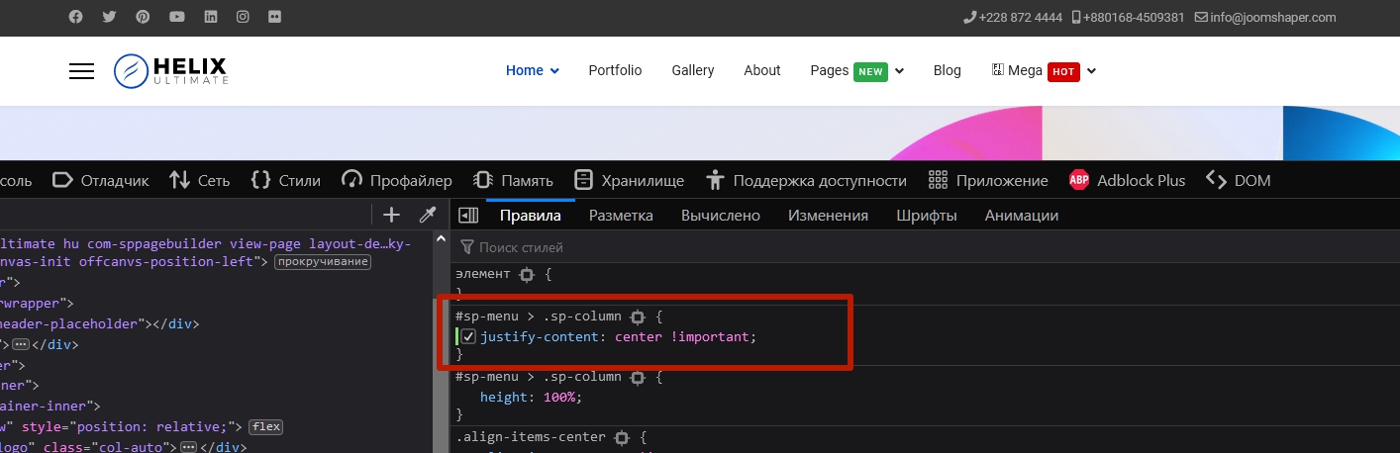Create a new node with the plus icon

(391, 216)
